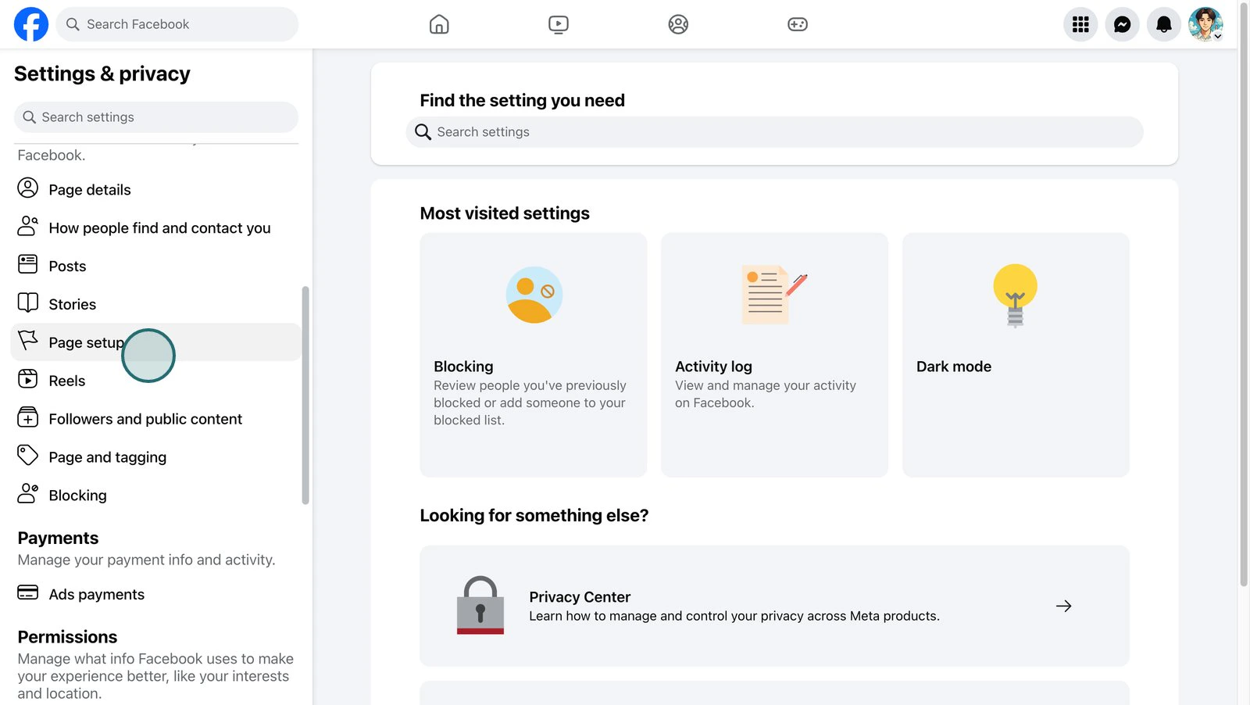
Task: Click the Privacy Center arrow
Action: [x=1063, y=606]
